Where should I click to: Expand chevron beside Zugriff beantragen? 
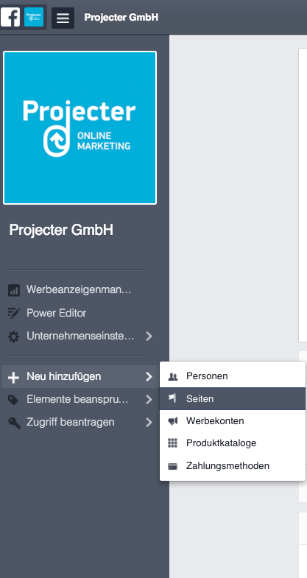[149, 423]
